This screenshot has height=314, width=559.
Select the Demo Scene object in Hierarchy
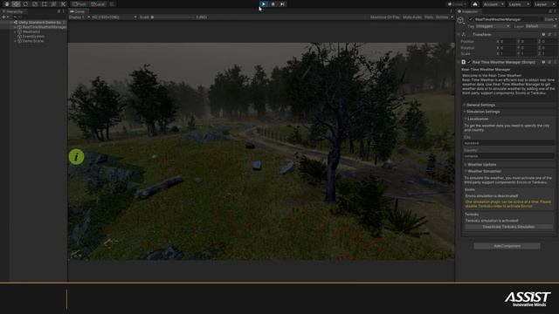33,41
